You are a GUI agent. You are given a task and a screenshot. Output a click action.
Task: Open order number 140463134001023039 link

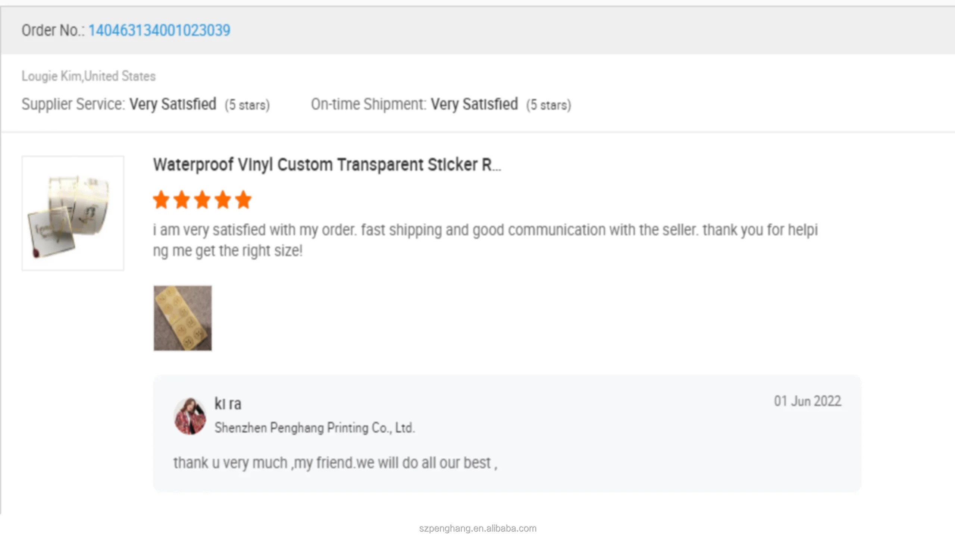(x=159, y=31)
